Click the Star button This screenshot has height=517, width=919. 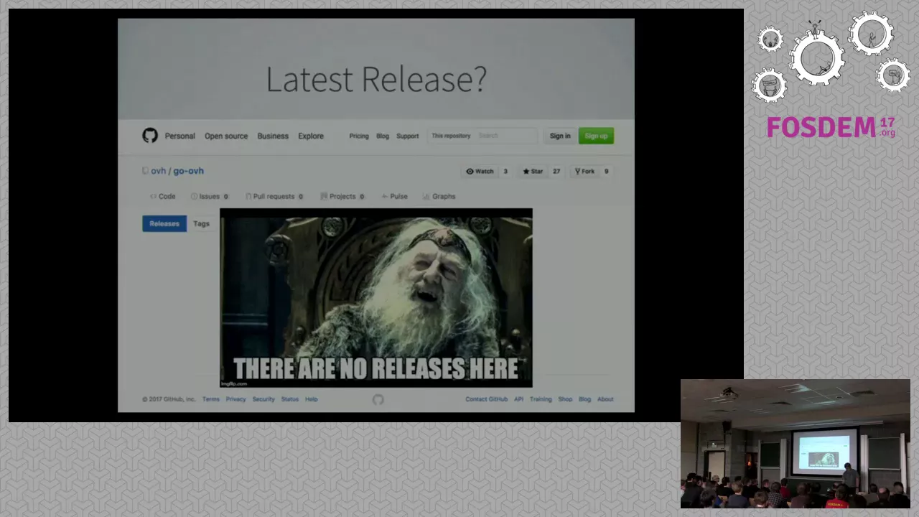533,172
